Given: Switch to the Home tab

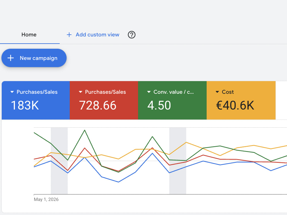Looking at the screenshot, I should point(29,35).
